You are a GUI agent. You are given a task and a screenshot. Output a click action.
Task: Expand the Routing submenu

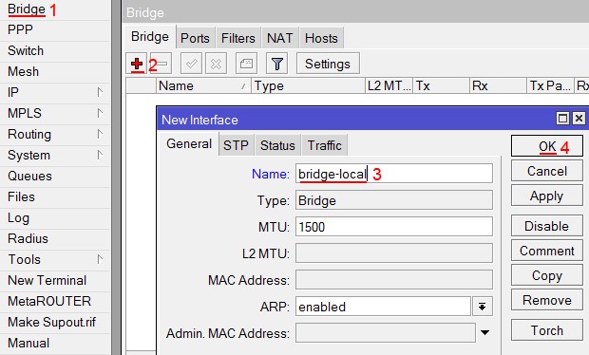[x=55, y=134]
